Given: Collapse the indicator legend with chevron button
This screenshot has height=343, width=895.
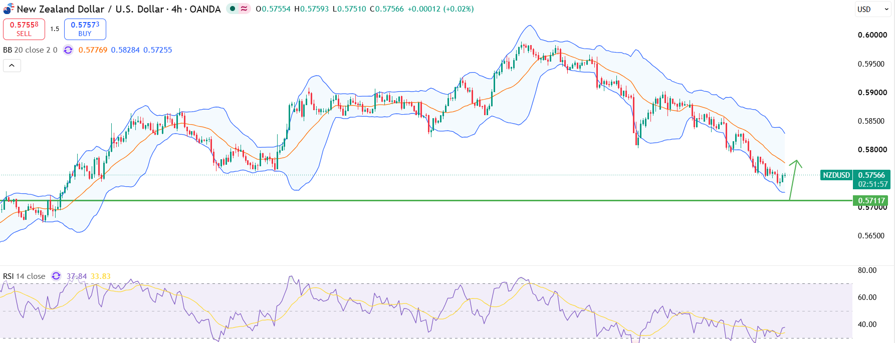Looking at the screenshot, I should pos(12,66).
